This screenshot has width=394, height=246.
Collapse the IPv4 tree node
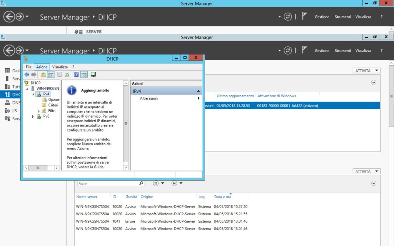point(33,95)
